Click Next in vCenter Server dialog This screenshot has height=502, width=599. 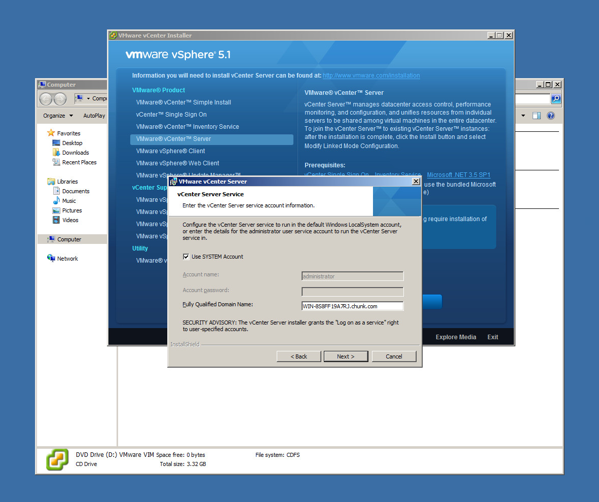coord(346,356)
